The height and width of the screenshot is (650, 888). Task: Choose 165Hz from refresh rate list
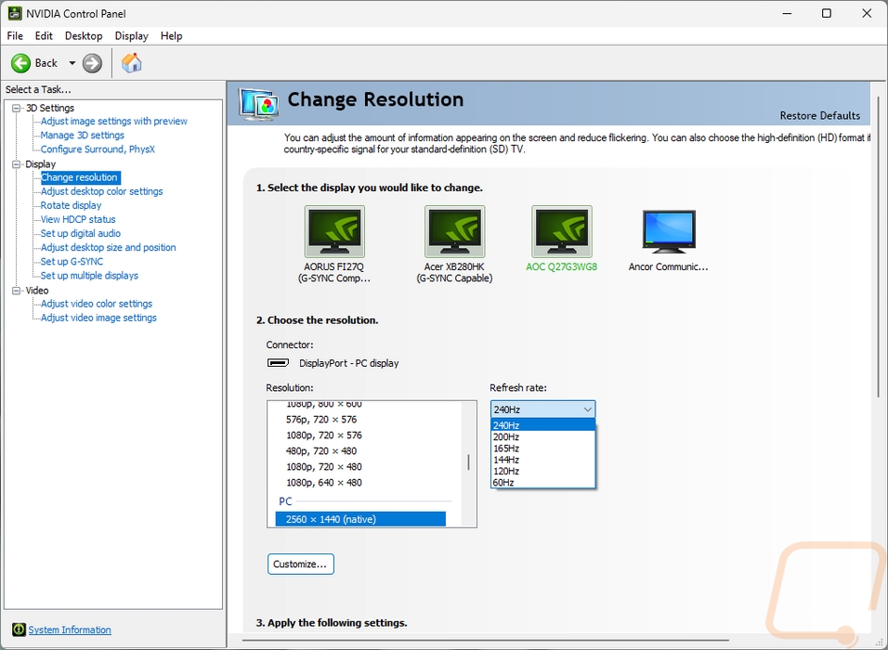[x=542, y=448]
